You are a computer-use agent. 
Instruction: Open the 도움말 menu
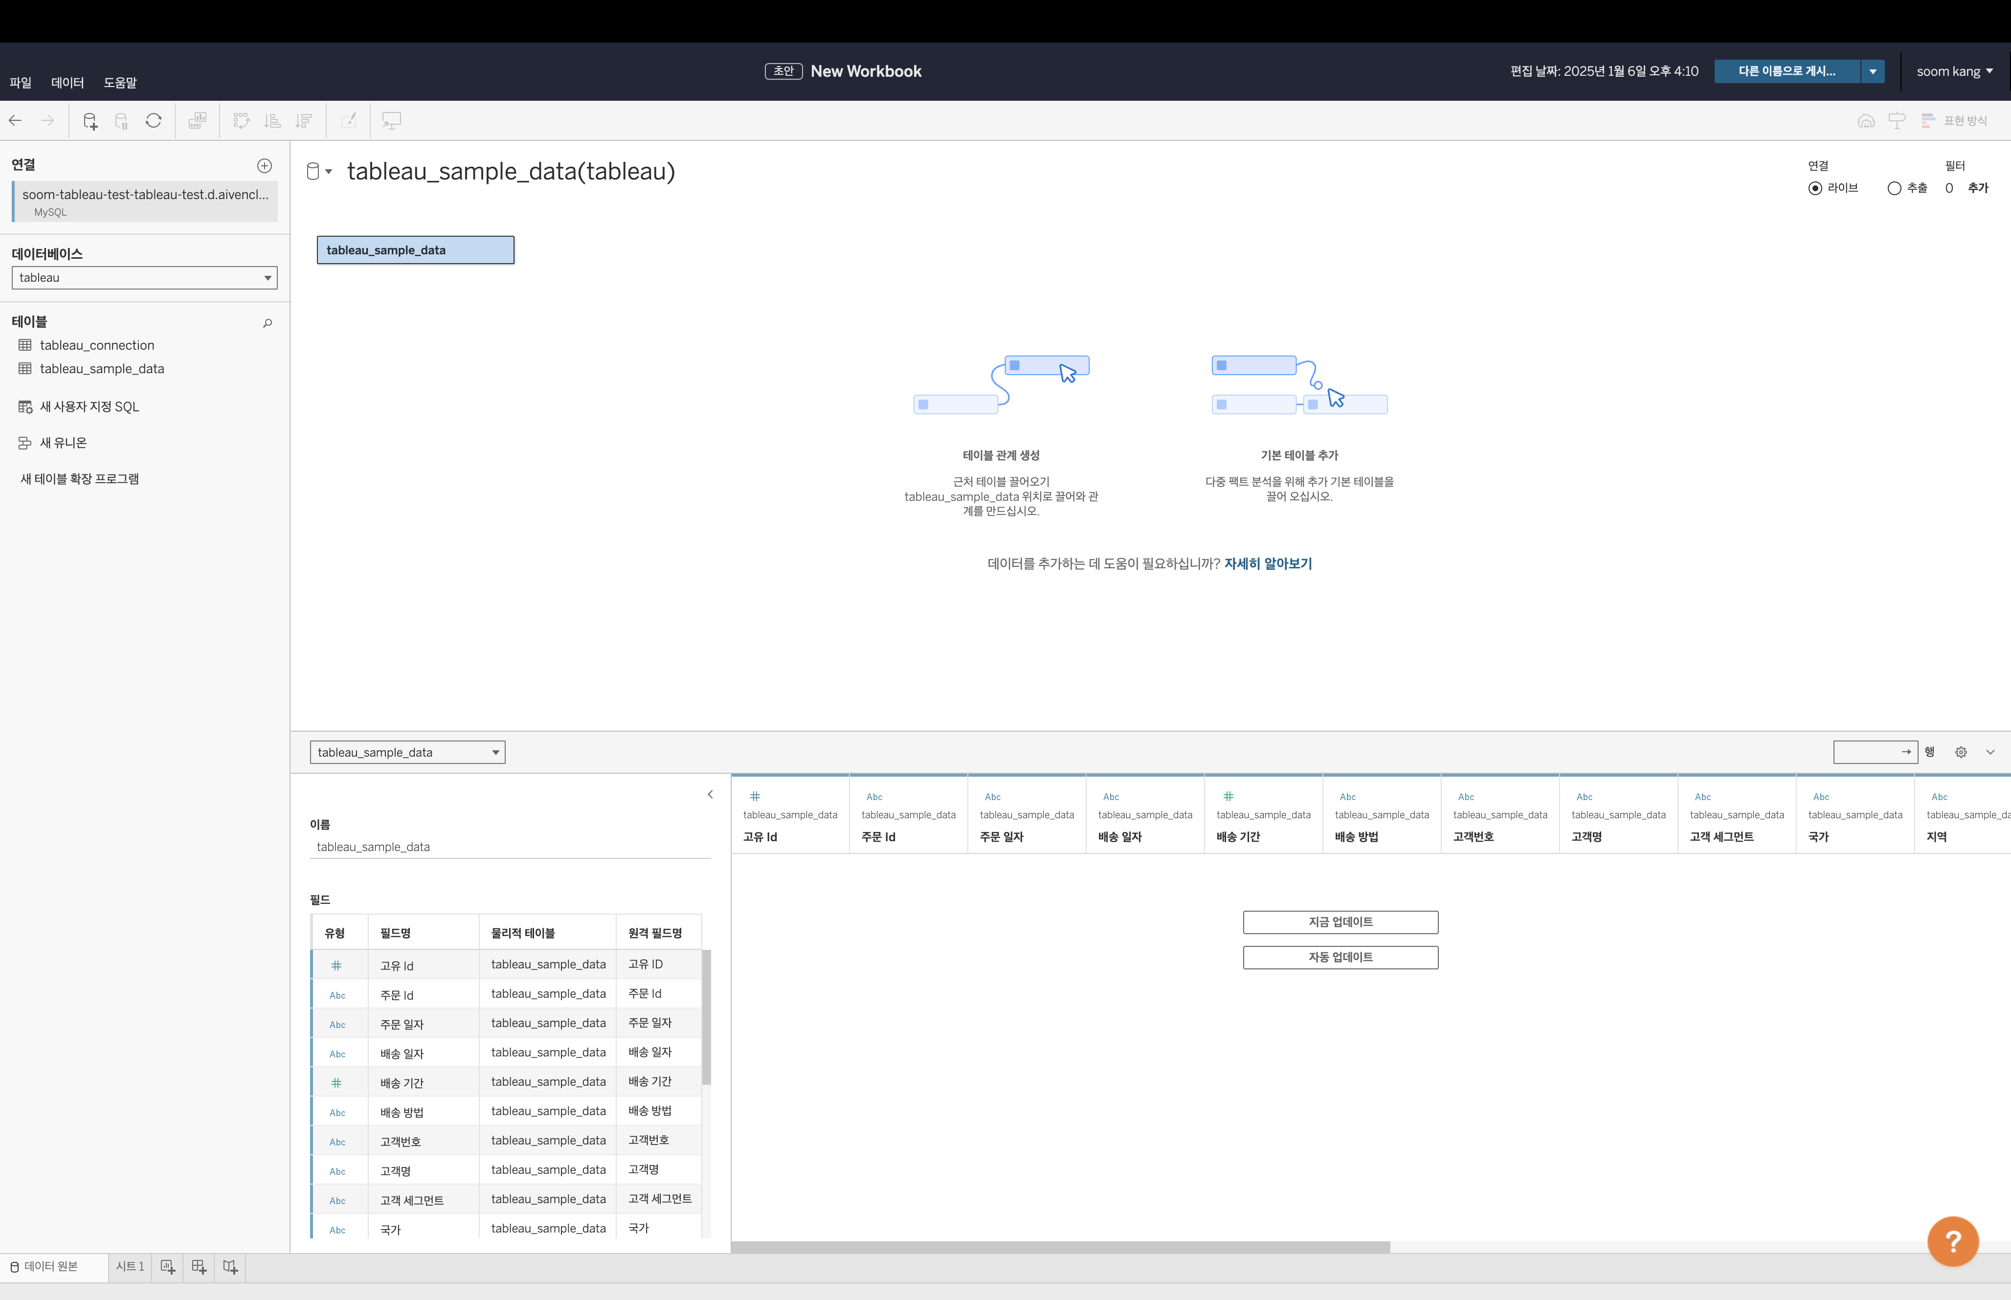(x=120, y=83)
